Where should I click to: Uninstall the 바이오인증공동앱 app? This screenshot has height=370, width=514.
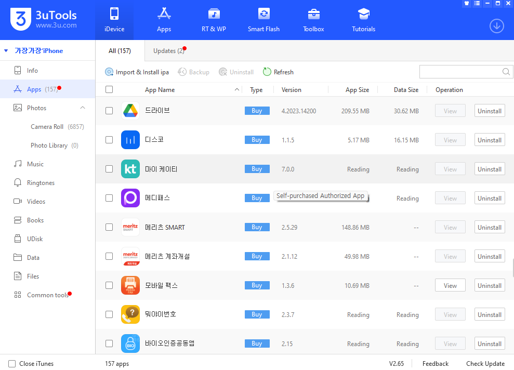tap(490, 343)
